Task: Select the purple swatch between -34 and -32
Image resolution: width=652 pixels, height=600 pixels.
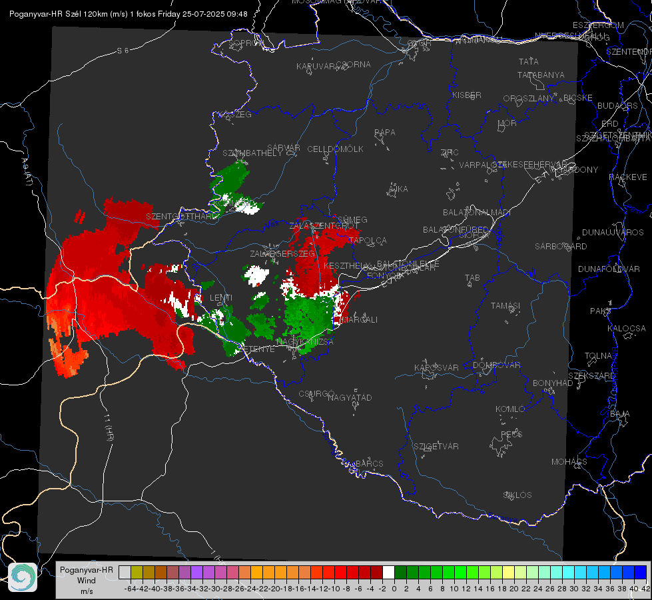Action: pos(196,572)
